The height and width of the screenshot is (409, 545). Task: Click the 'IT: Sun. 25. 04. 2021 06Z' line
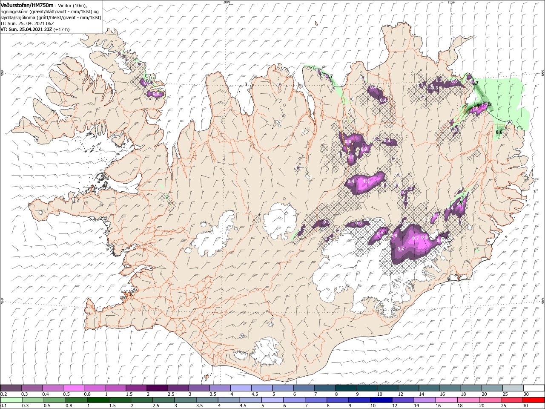[x=27, y=23]
